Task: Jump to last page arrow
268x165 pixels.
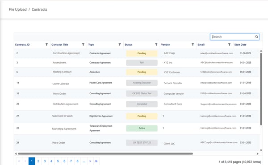Action: 96,161
